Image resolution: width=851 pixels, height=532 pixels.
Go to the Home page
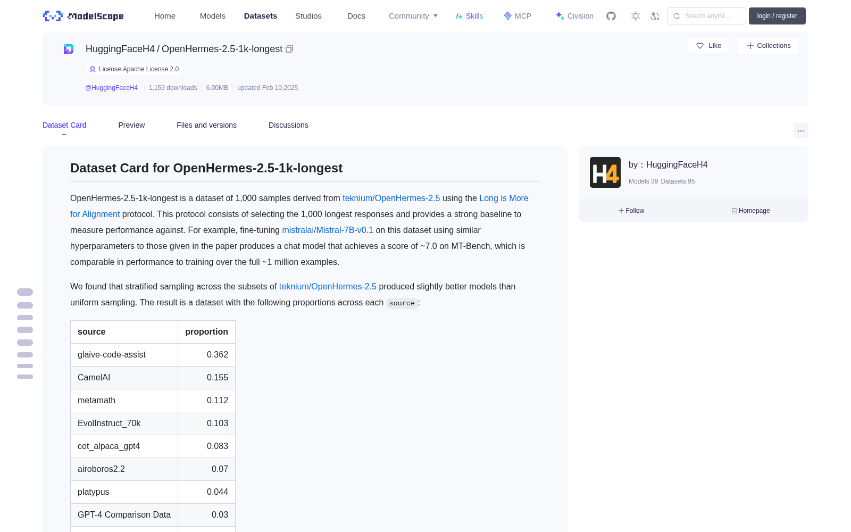pyautogui.click(x=165, y=16)
